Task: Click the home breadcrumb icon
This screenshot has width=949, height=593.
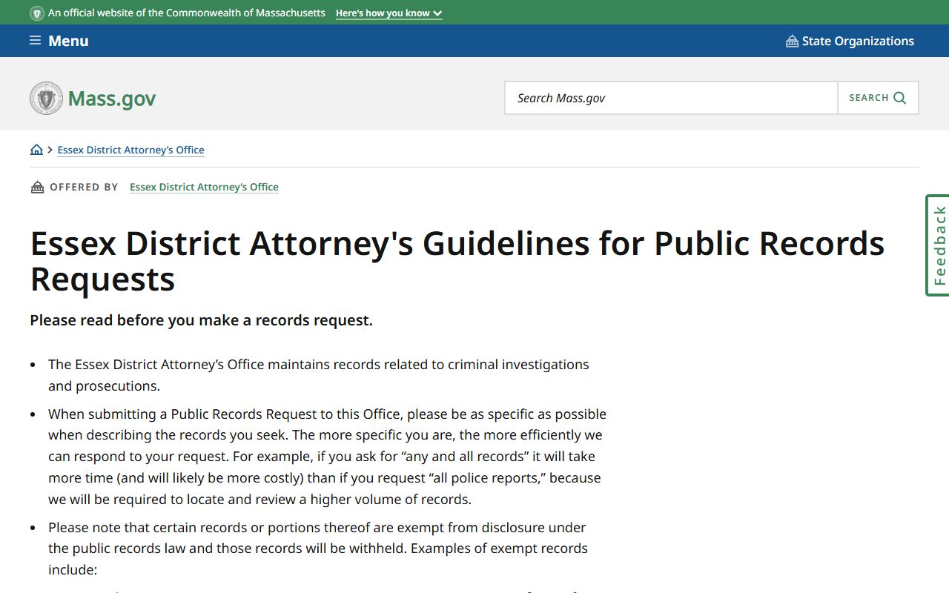Action: (x=36, y=150)
